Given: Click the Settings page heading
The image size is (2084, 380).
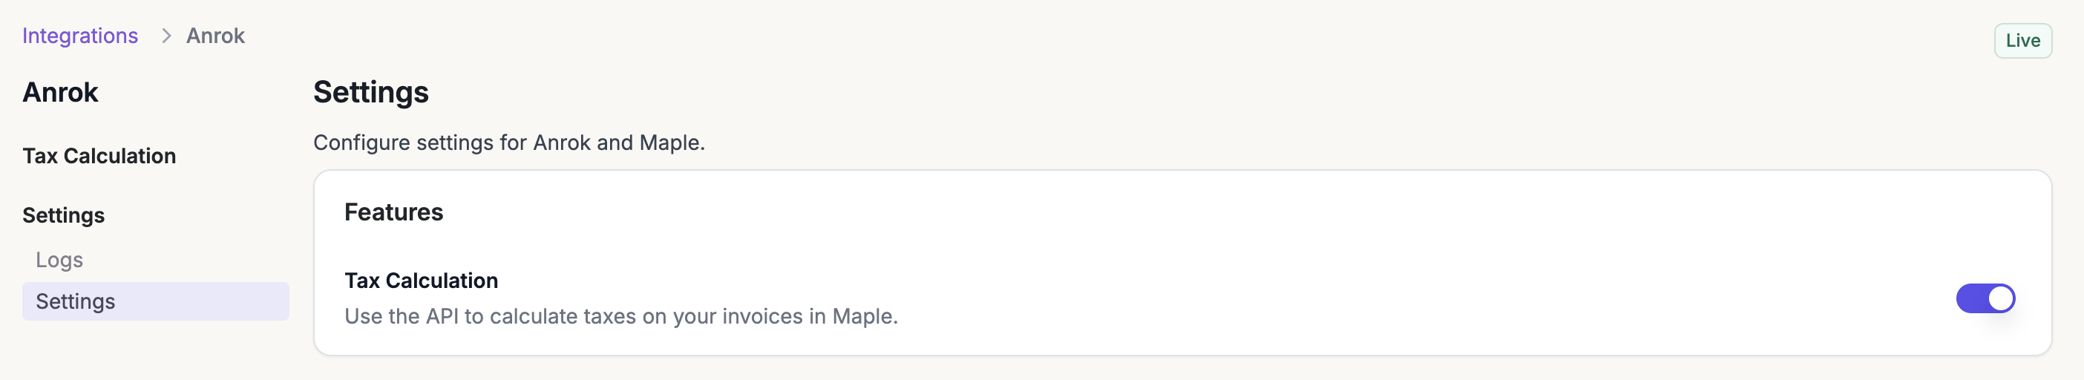Looking at the screenshot, I should click(x=370, y=92).
